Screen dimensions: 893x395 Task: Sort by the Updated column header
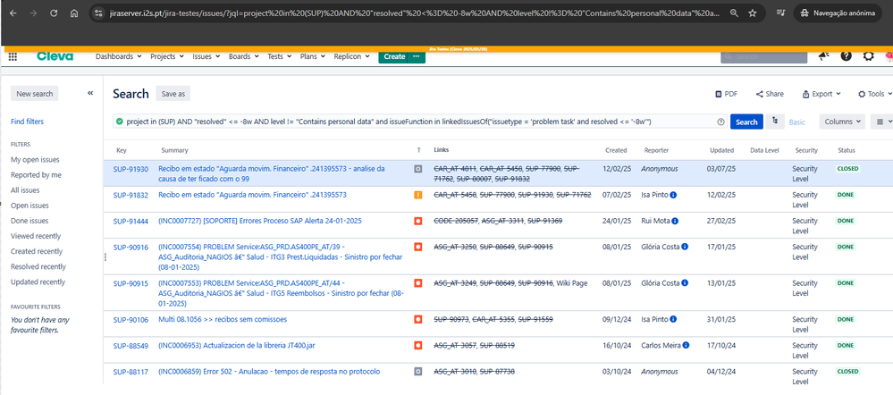[x=721, y=150]
